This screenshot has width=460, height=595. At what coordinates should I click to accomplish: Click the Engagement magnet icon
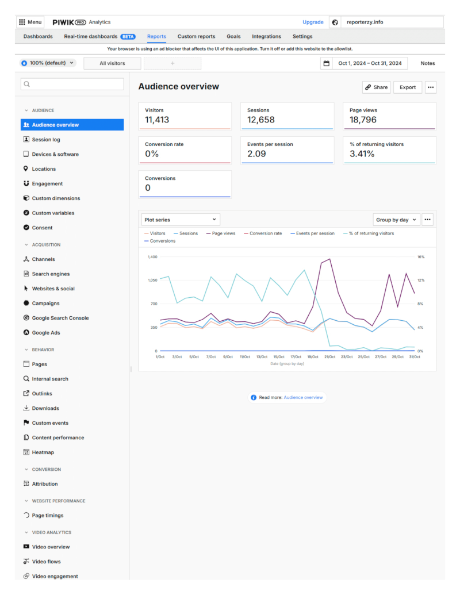point(26,184)
